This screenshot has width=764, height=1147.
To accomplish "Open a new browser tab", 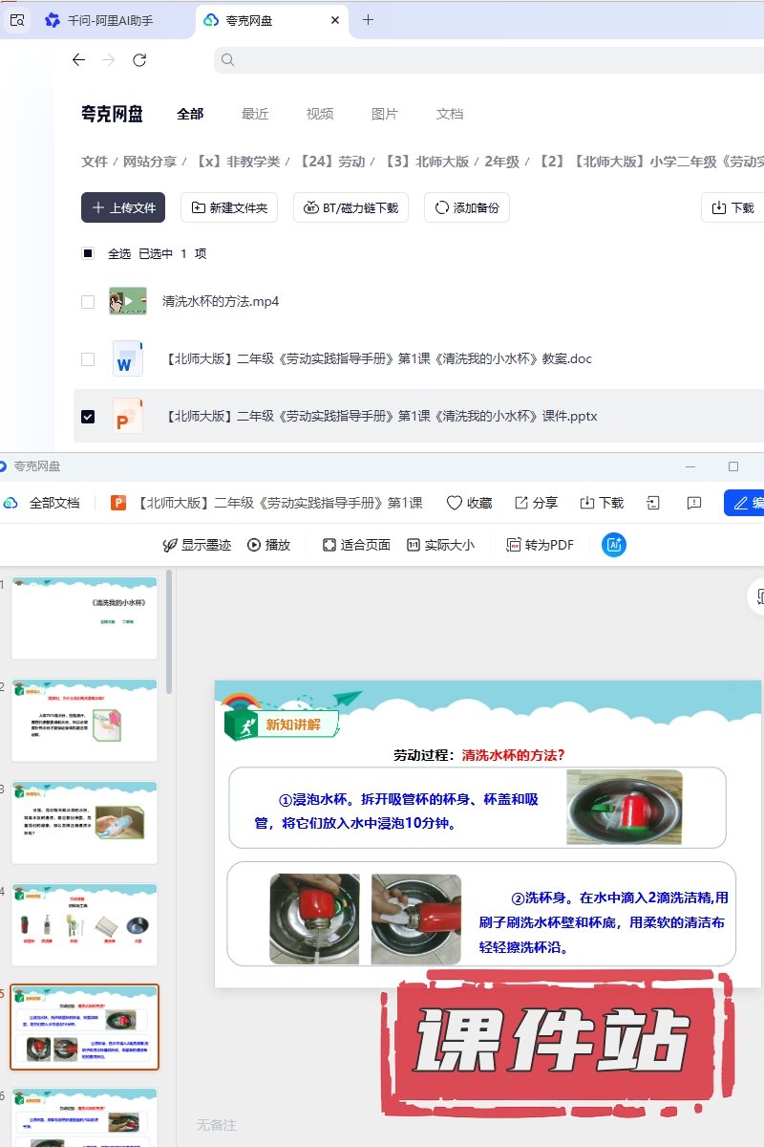I will (x=368, y=20).
